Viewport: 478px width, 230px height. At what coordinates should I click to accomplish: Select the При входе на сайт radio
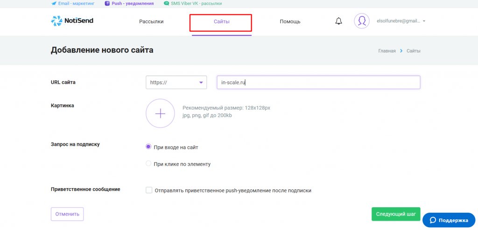[148, 147]
